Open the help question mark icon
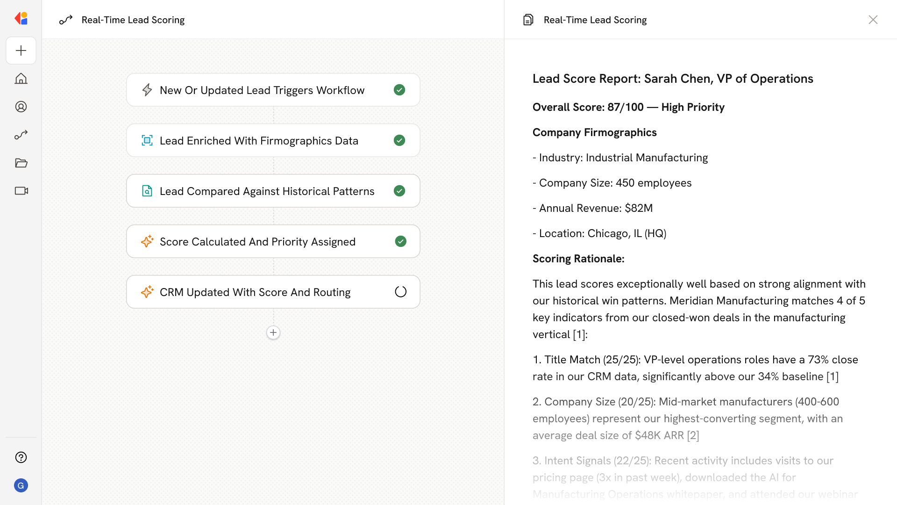Screen dimensions: 897x505 pyautogui.click(x=21, y=457)
